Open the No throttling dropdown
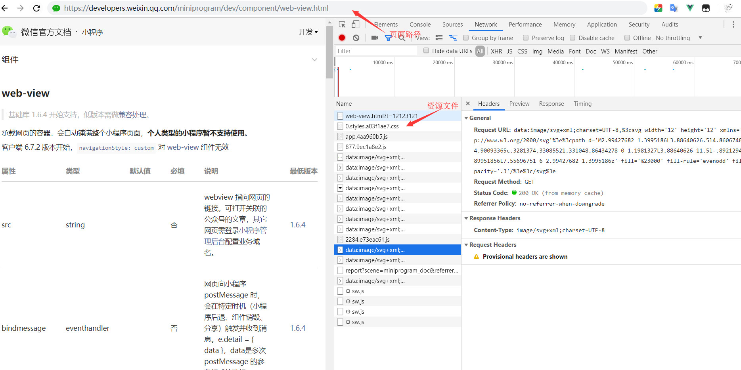 point(679,38)
